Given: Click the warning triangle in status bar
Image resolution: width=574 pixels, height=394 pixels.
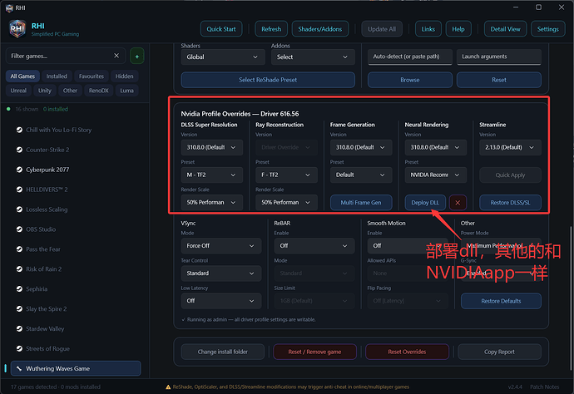Looking at the screenshot, I should (x=168, y=387).
